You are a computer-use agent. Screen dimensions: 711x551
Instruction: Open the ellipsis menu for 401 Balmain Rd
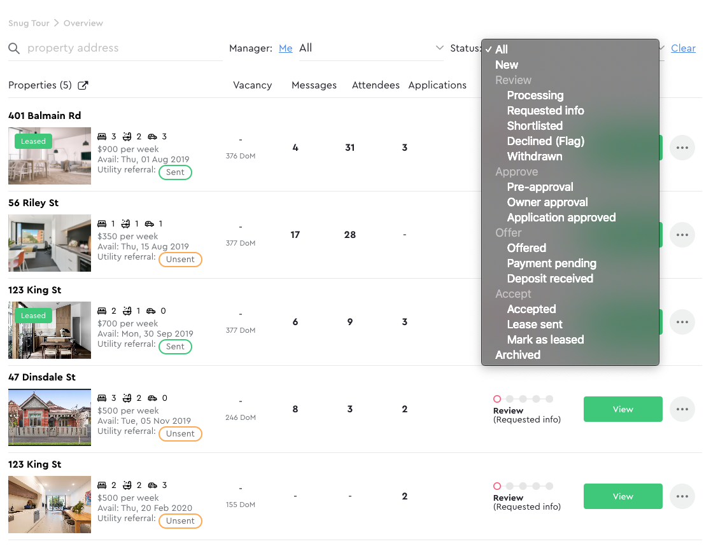682,147
